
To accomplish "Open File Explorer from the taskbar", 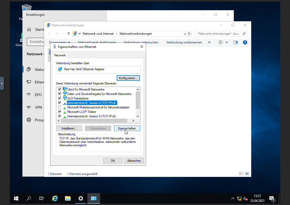I will point(68,198).
